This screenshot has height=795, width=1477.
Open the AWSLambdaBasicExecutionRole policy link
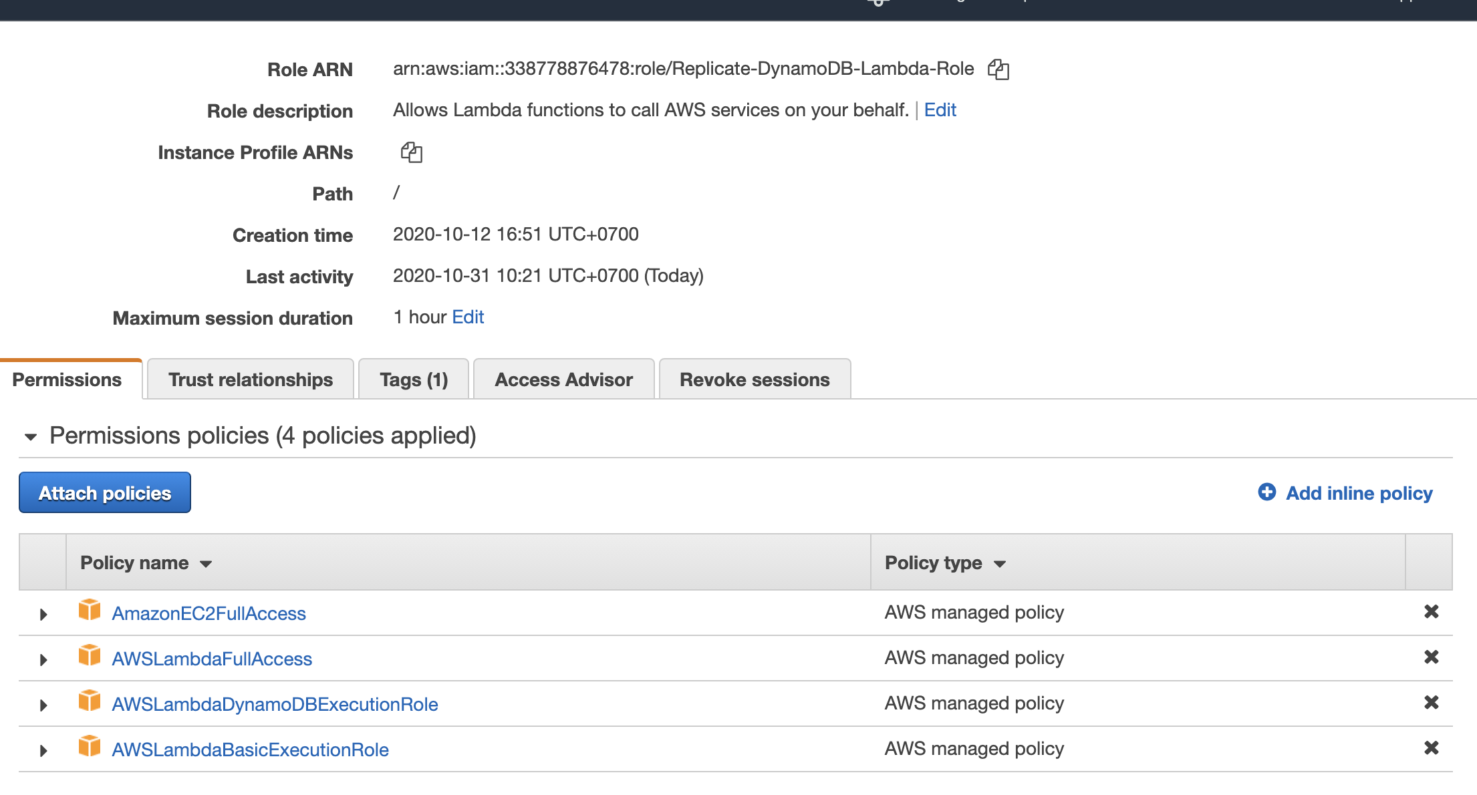[x=250, y=750]
